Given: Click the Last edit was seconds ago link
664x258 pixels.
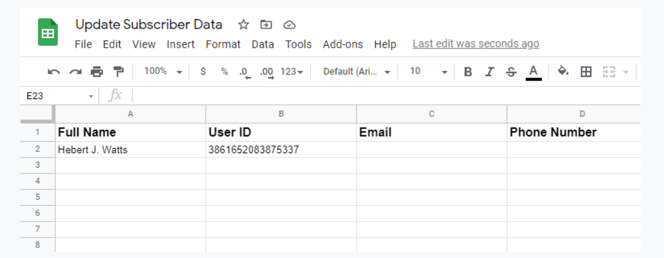Looking at the screenshot, I should [476, 44].
